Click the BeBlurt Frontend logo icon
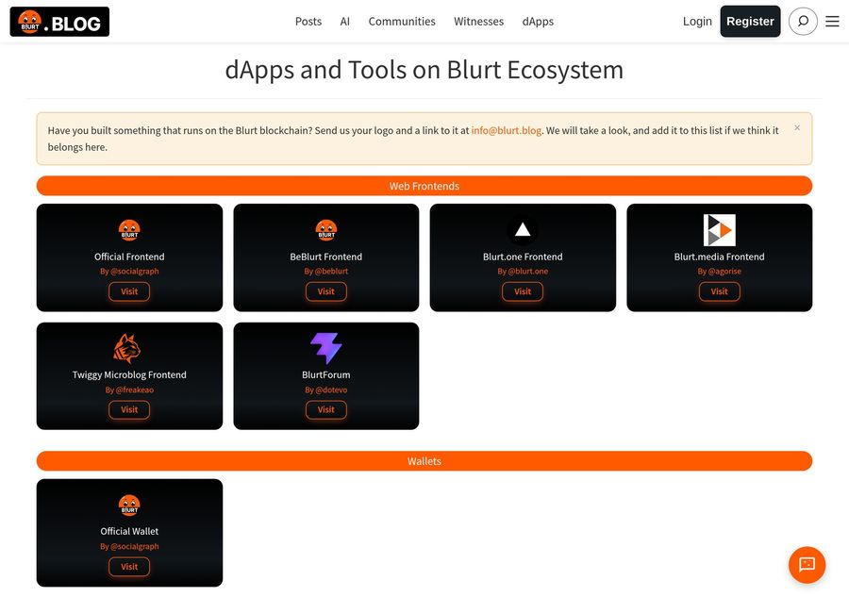 point(326,230)
